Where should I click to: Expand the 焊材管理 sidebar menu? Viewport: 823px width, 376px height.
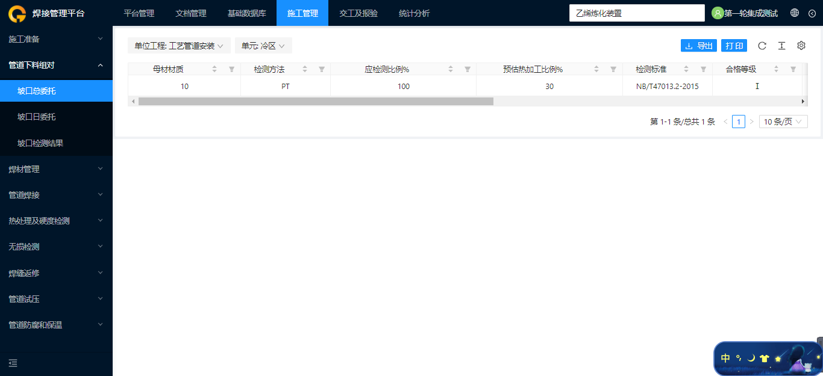56,169
